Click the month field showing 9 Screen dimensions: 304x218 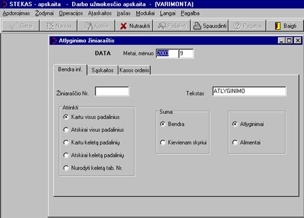(x=186, y=53)
